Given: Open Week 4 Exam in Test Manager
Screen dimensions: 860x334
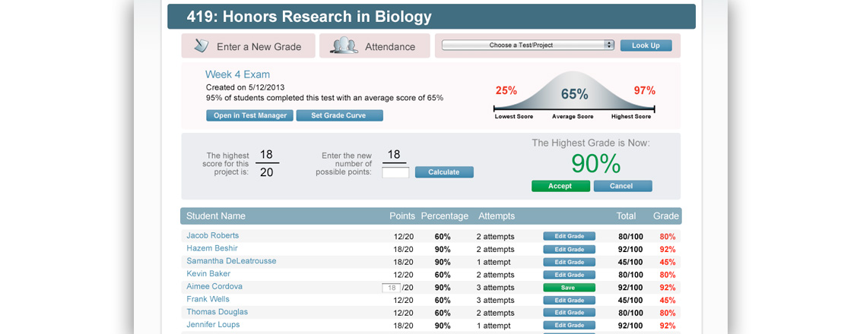Looking at the screenshot, I should [249, 115].
